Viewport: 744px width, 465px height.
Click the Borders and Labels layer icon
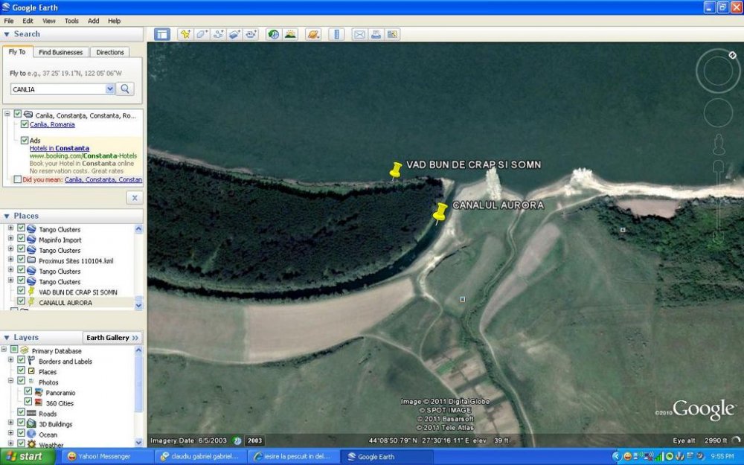31,361
